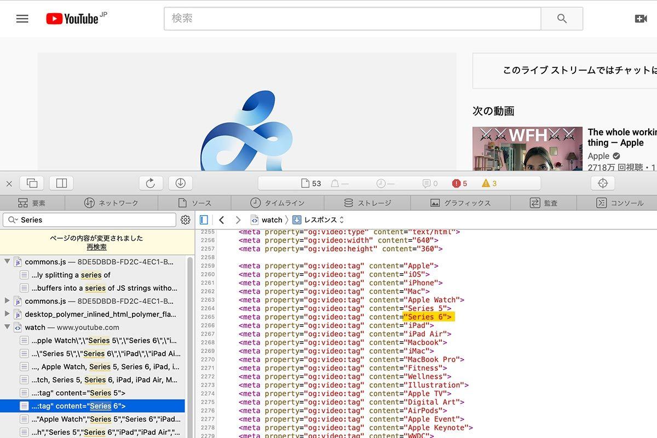Viewport: 657px width, 438px height.
Task: Click 再検索 to search again
Action: tap(96, 247)
